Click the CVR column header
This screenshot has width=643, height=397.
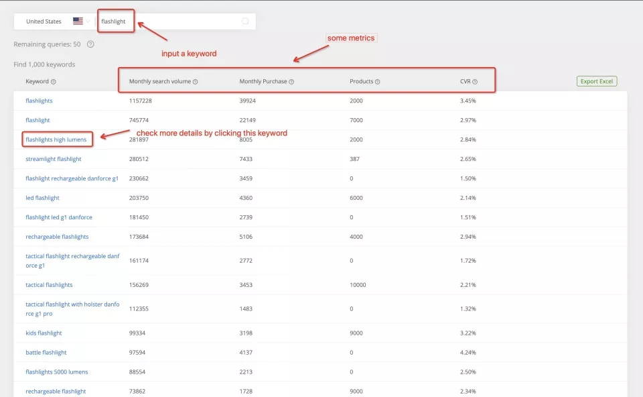point(465,81)
